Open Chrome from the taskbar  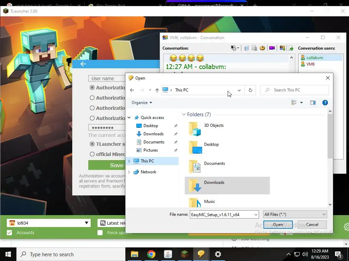pos(151,254)
